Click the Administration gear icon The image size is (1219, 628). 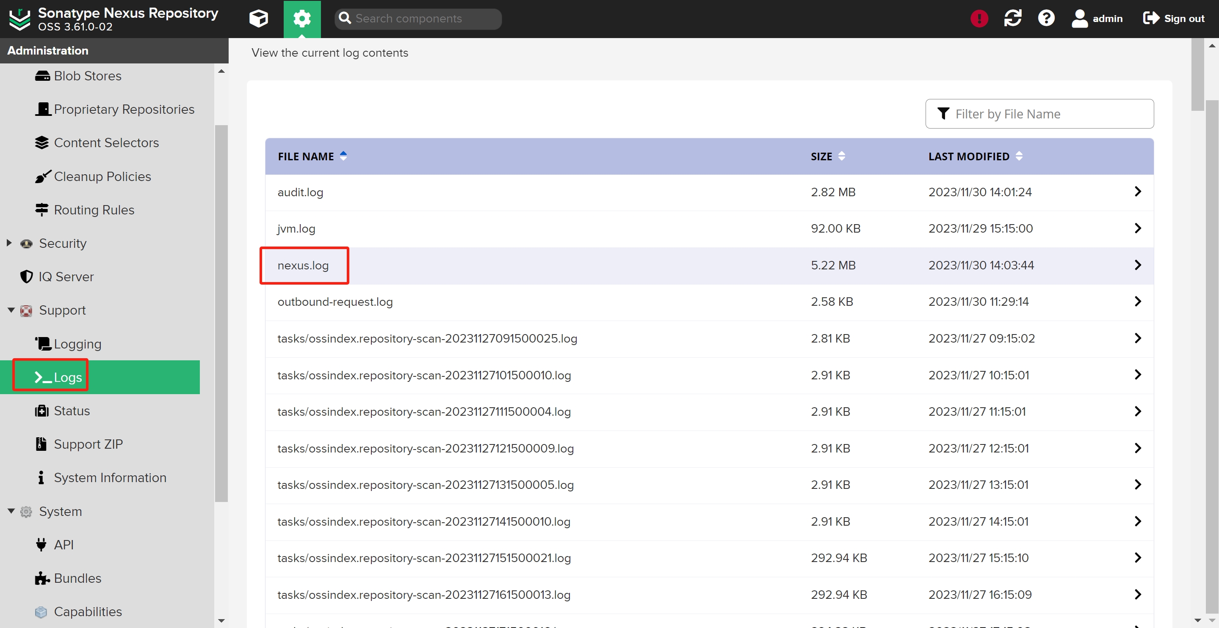[302, 19]
